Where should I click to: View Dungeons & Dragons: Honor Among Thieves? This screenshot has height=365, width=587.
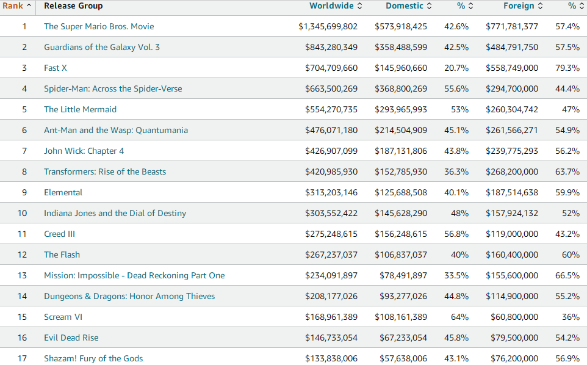tap(129, 297)
